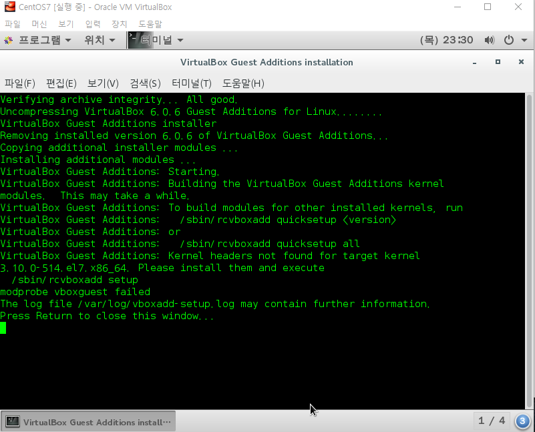
Task: Open the 프로그램 applications menu
Action: coord(45,40)
